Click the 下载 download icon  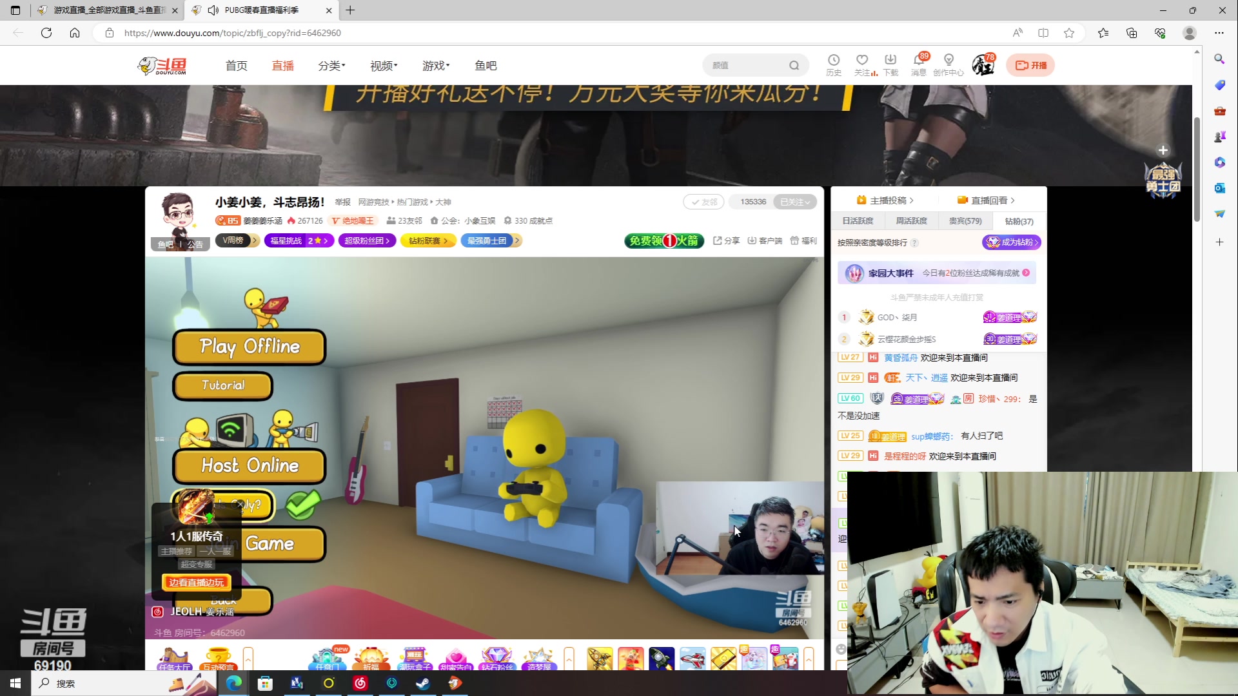click(x=890, y=64)
